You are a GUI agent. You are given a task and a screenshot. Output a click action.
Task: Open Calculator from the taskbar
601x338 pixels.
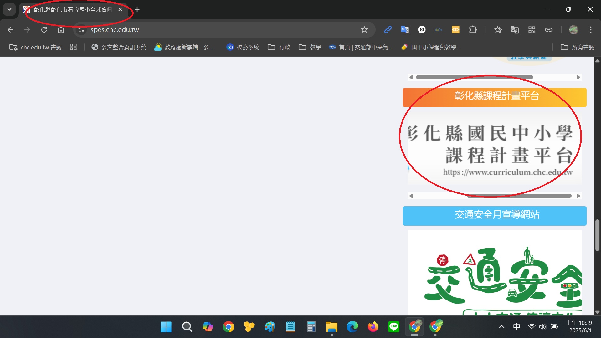click(x=311, y=327)
